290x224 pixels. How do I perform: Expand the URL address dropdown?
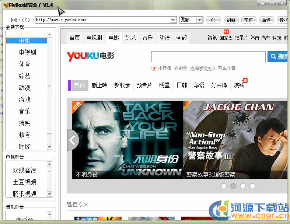[x=173, y=20]
